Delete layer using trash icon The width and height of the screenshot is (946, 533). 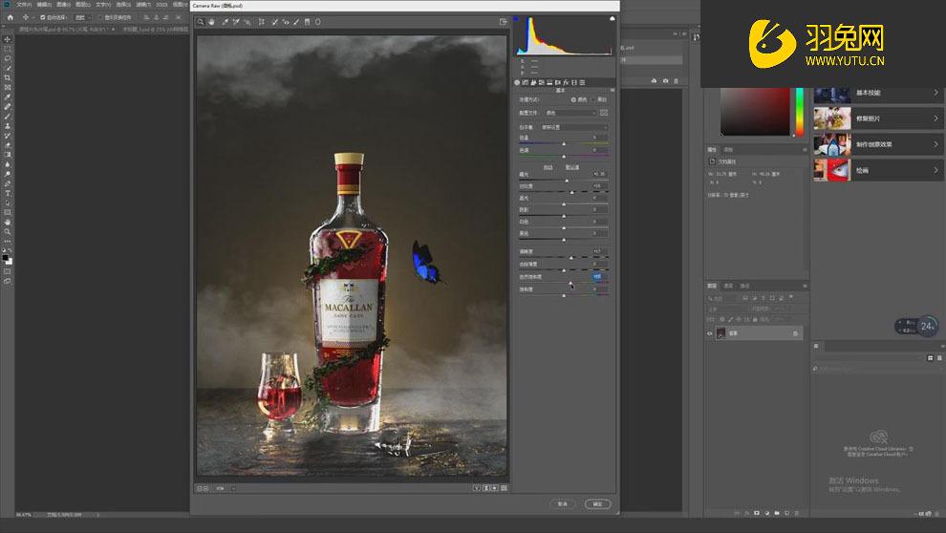(797, 513)
